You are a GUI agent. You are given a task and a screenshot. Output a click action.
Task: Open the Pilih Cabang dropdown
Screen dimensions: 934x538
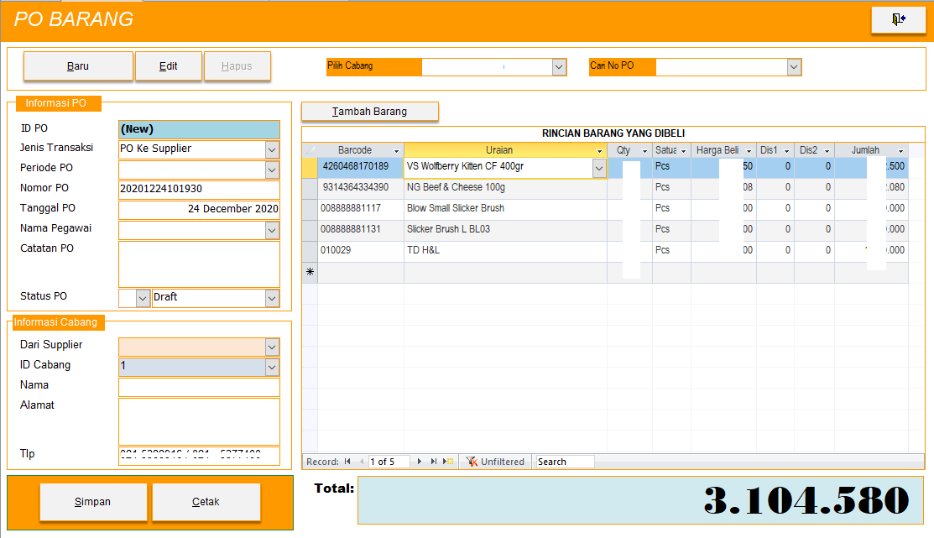coord(559,67)
